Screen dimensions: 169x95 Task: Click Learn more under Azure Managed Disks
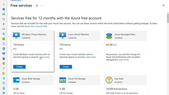tap(124, 60)
